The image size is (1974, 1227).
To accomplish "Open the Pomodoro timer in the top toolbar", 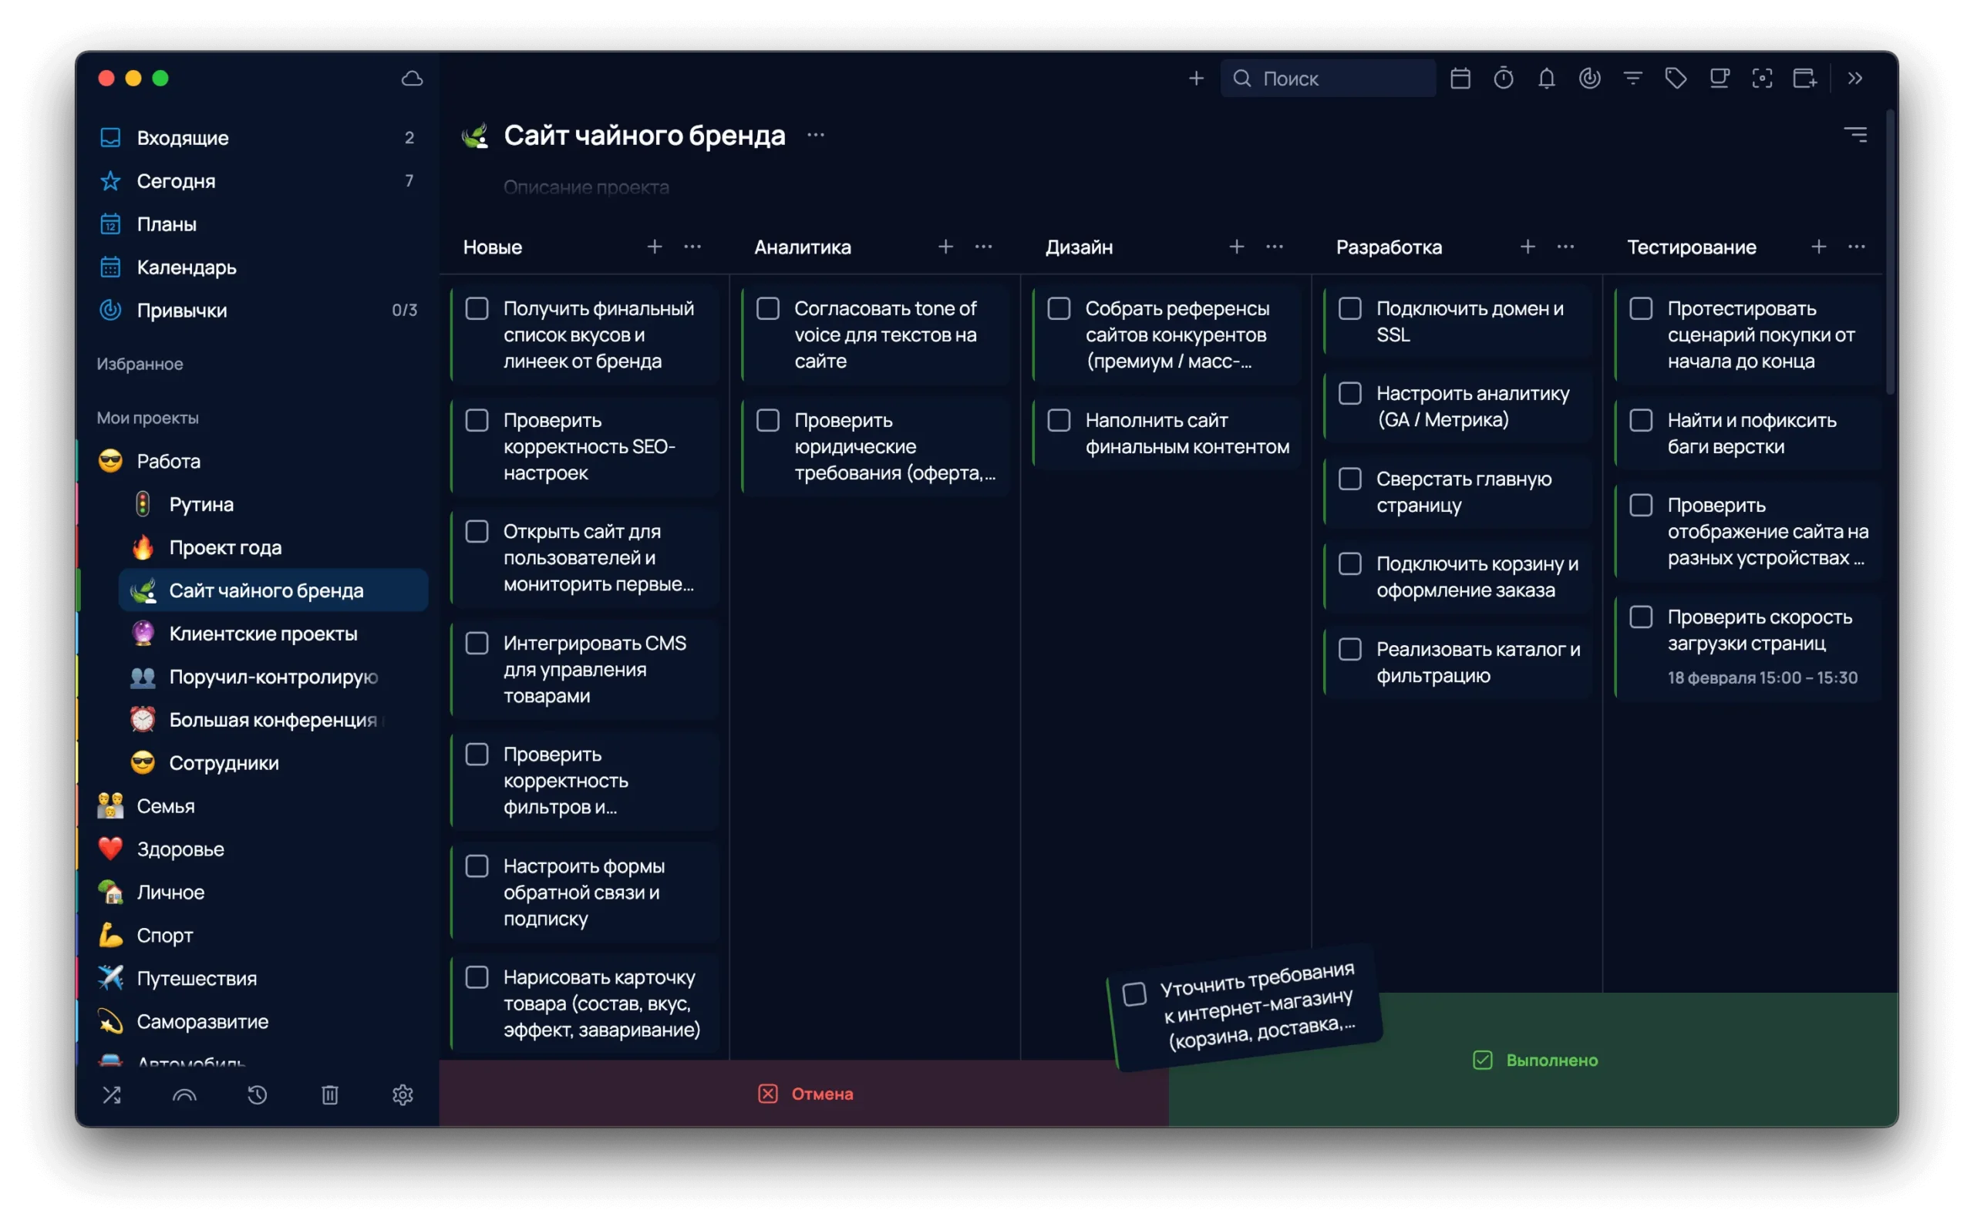I will tap(1503, 78).
